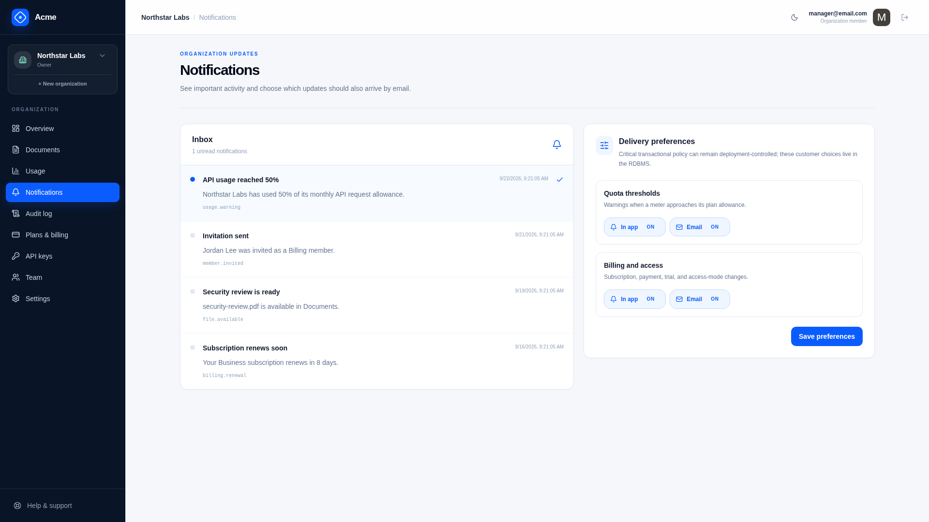Viewport: 929px width, 522px height.
Task: Go to Plans & billing
Action: coord(62,235)
